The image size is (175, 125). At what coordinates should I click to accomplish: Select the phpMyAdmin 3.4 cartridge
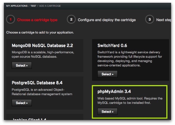(108, 112)
